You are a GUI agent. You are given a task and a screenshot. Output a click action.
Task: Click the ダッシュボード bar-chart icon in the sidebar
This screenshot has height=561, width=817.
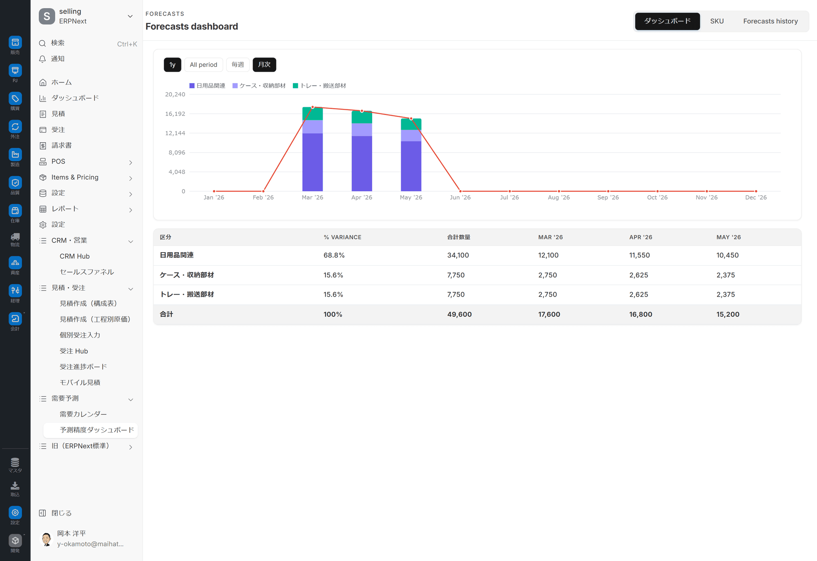point(43,98)
